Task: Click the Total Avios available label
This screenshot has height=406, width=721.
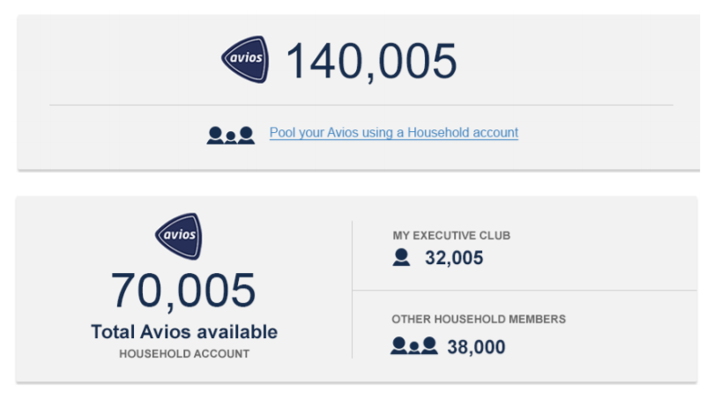Action: pyautogui.click(x=184, y=332)
